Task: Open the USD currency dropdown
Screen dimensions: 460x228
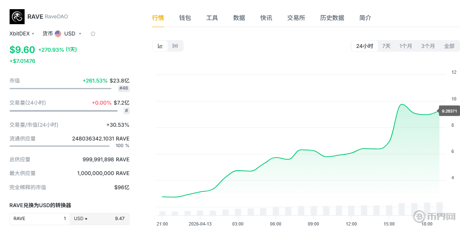Action: pos(73,34)
